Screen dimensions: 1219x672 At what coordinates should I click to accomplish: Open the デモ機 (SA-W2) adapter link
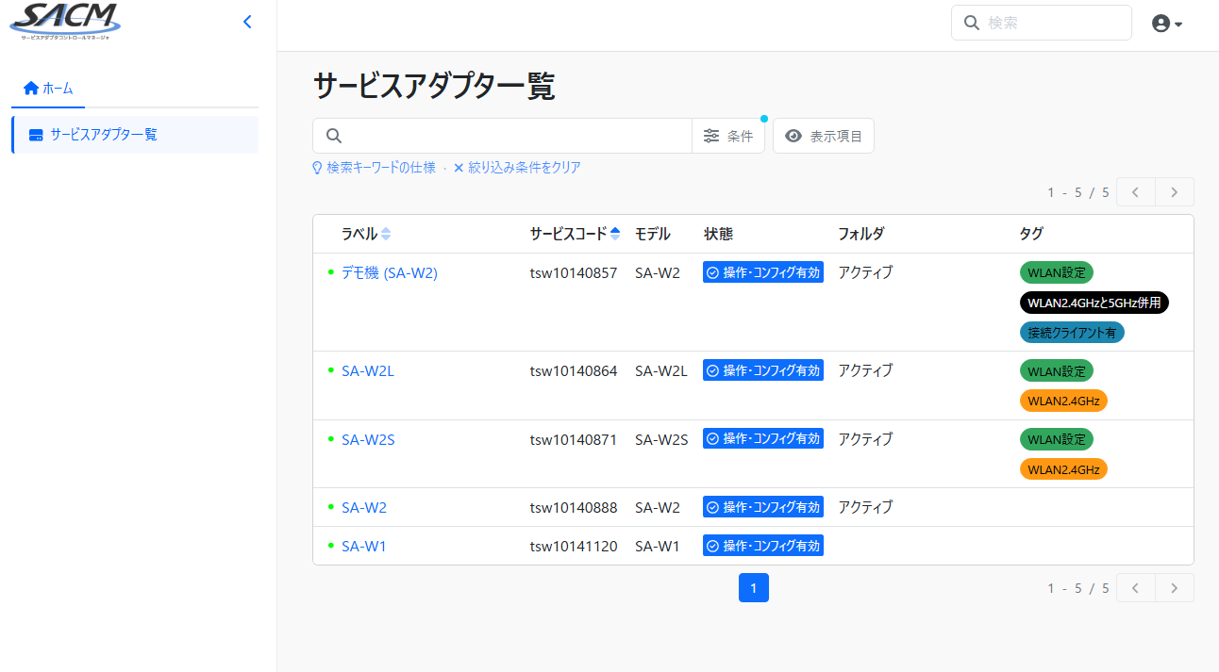(389, 272)
